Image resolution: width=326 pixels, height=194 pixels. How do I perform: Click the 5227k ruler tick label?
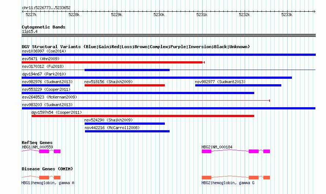coord(31,15)
